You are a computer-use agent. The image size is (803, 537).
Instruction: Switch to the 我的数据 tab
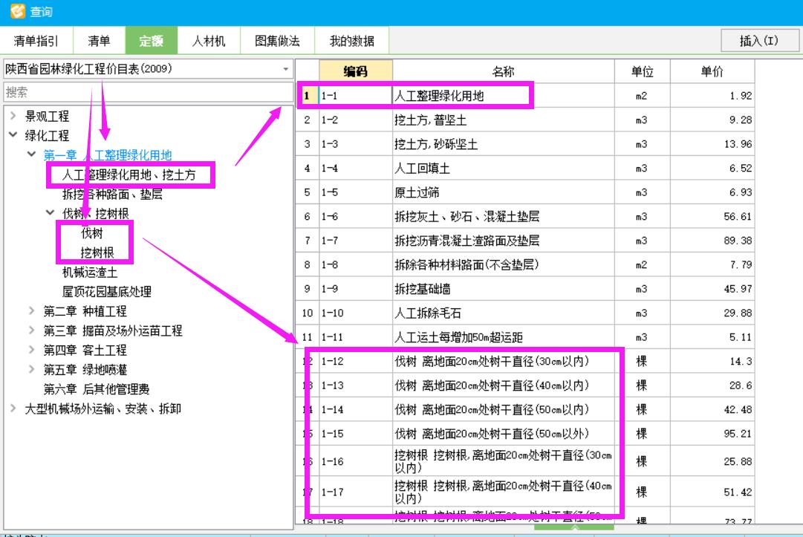tap(352, 41)
